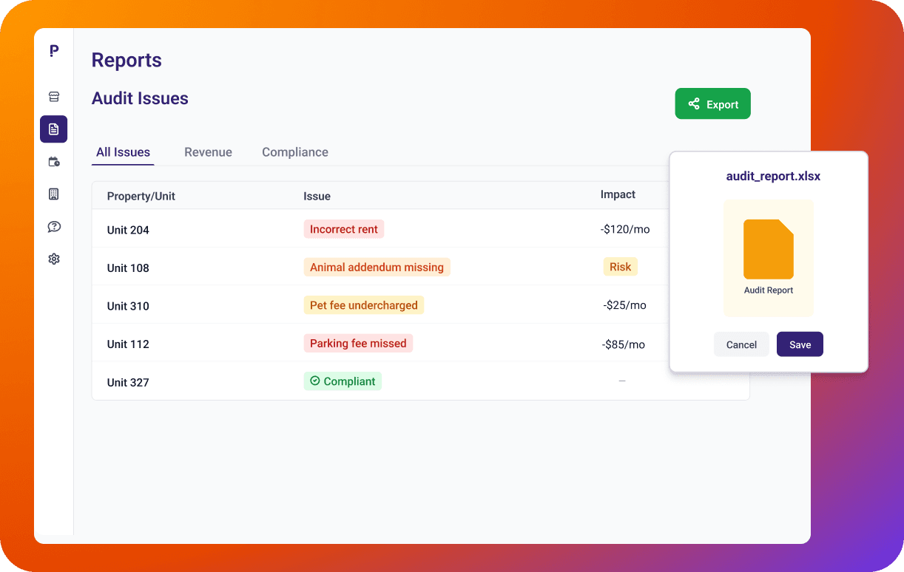The width and height of the screenshot is (904, 572).
Task: Click the Risk impact badge
Action: pyautogui.click(x=620, y=267)
